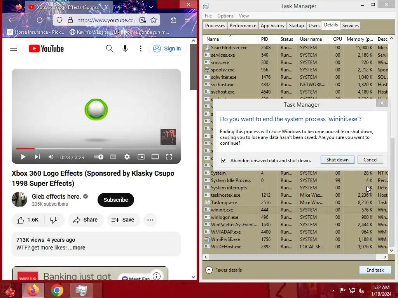Play the Xbox 360 Logo Effects video
The image size is (398, 298).
click(23, 157)
